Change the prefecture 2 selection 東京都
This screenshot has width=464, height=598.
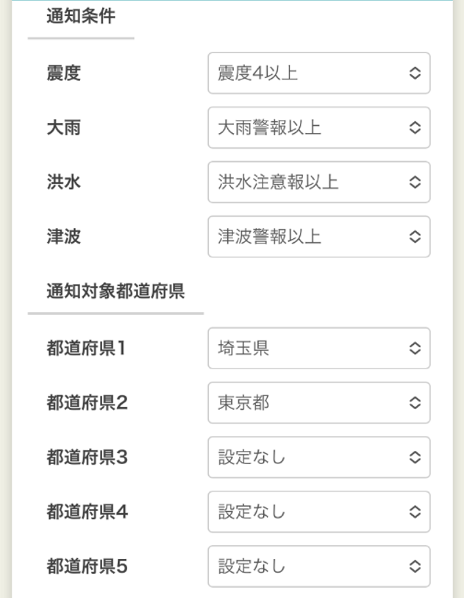(x=318, y=402)
